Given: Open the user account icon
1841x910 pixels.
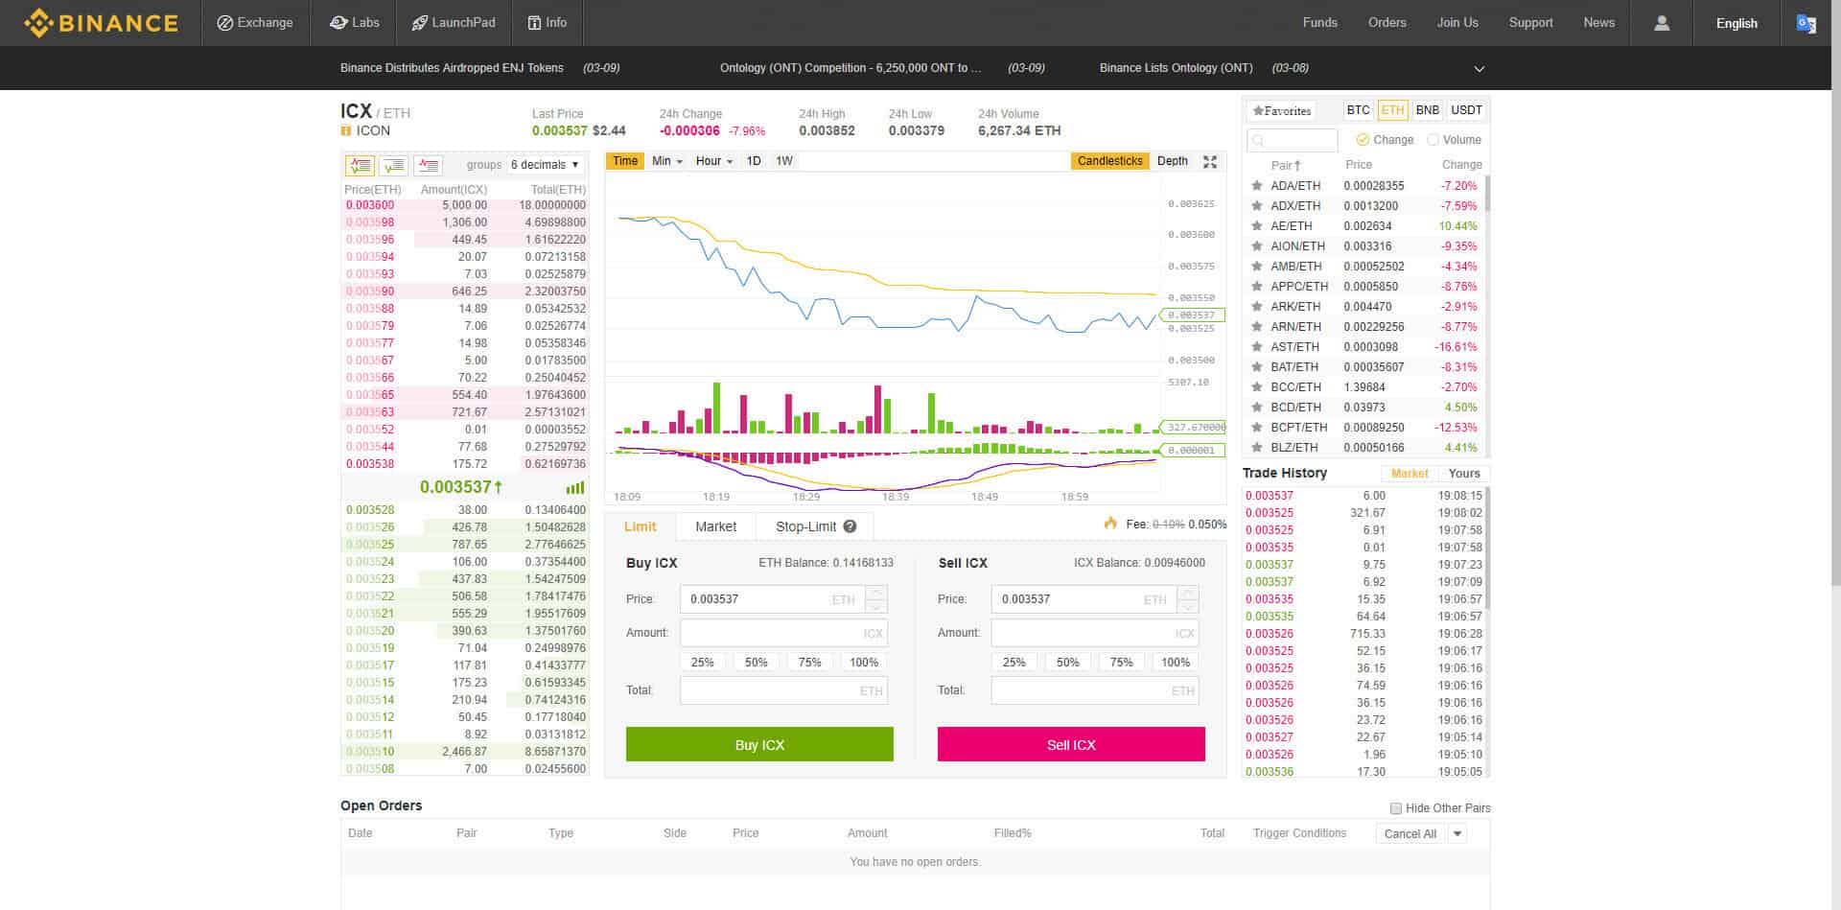Looking at the screenshot, I should pos(1662,23).
